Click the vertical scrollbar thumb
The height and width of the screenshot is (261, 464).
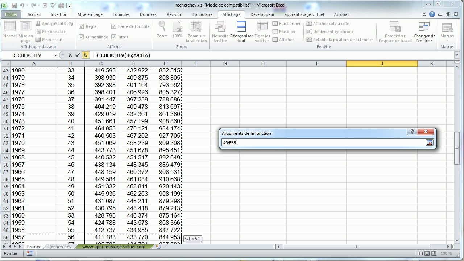click(x=457, y=148)
